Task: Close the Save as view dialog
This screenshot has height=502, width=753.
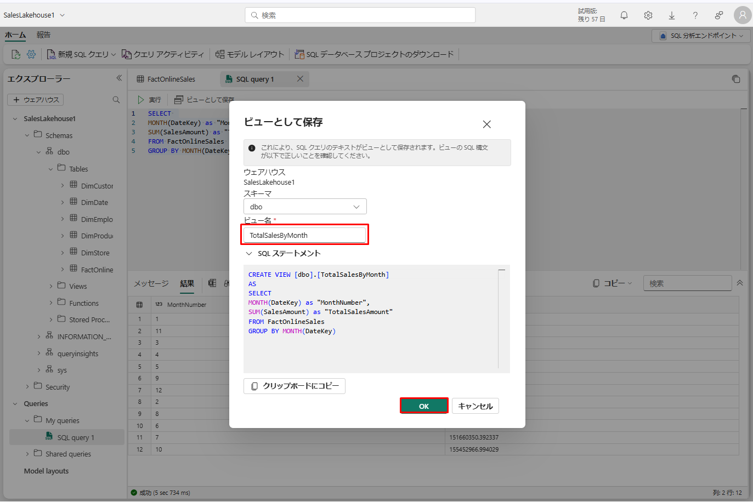Action: pos(486,124)
